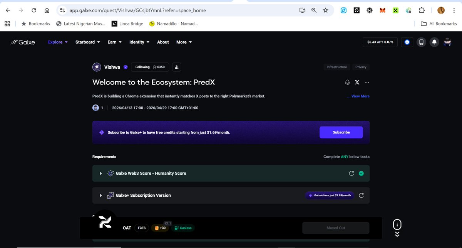
Task: Open the zoom magnifier in address bar
Action: [x=314, y=10]
